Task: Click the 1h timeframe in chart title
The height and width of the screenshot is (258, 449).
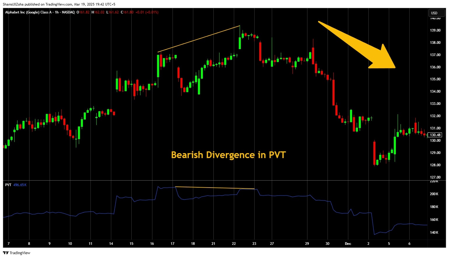Action: [x=57, y=12]
